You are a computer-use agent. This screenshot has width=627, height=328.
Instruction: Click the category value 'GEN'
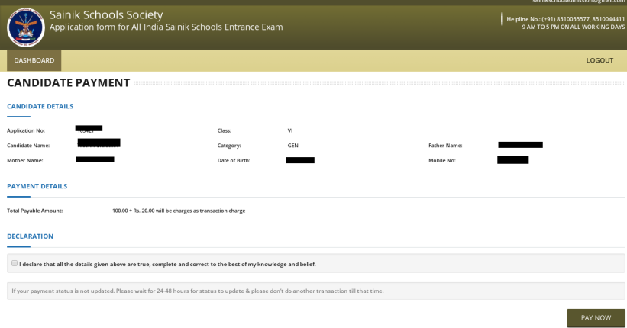[292, 146]
